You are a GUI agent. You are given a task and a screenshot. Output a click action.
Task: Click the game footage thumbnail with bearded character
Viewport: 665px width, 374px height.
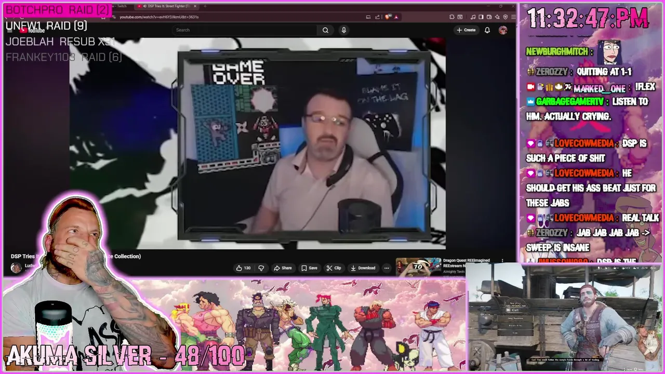coord(565,316)
